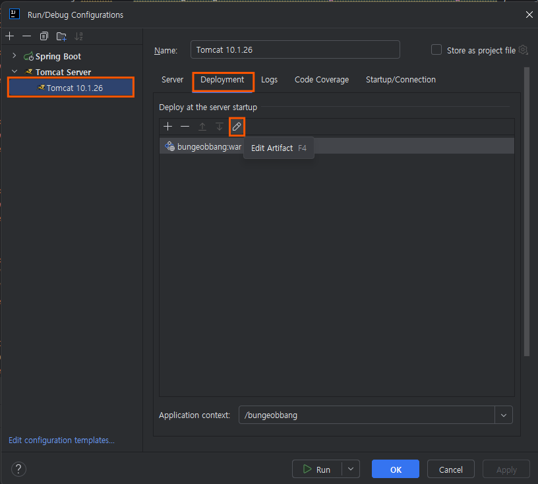
Task: Switch to the Server tab
Action: [172, 80]
